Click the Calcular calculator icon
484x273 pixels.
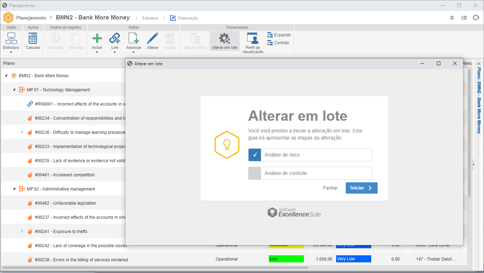[33, 38]
